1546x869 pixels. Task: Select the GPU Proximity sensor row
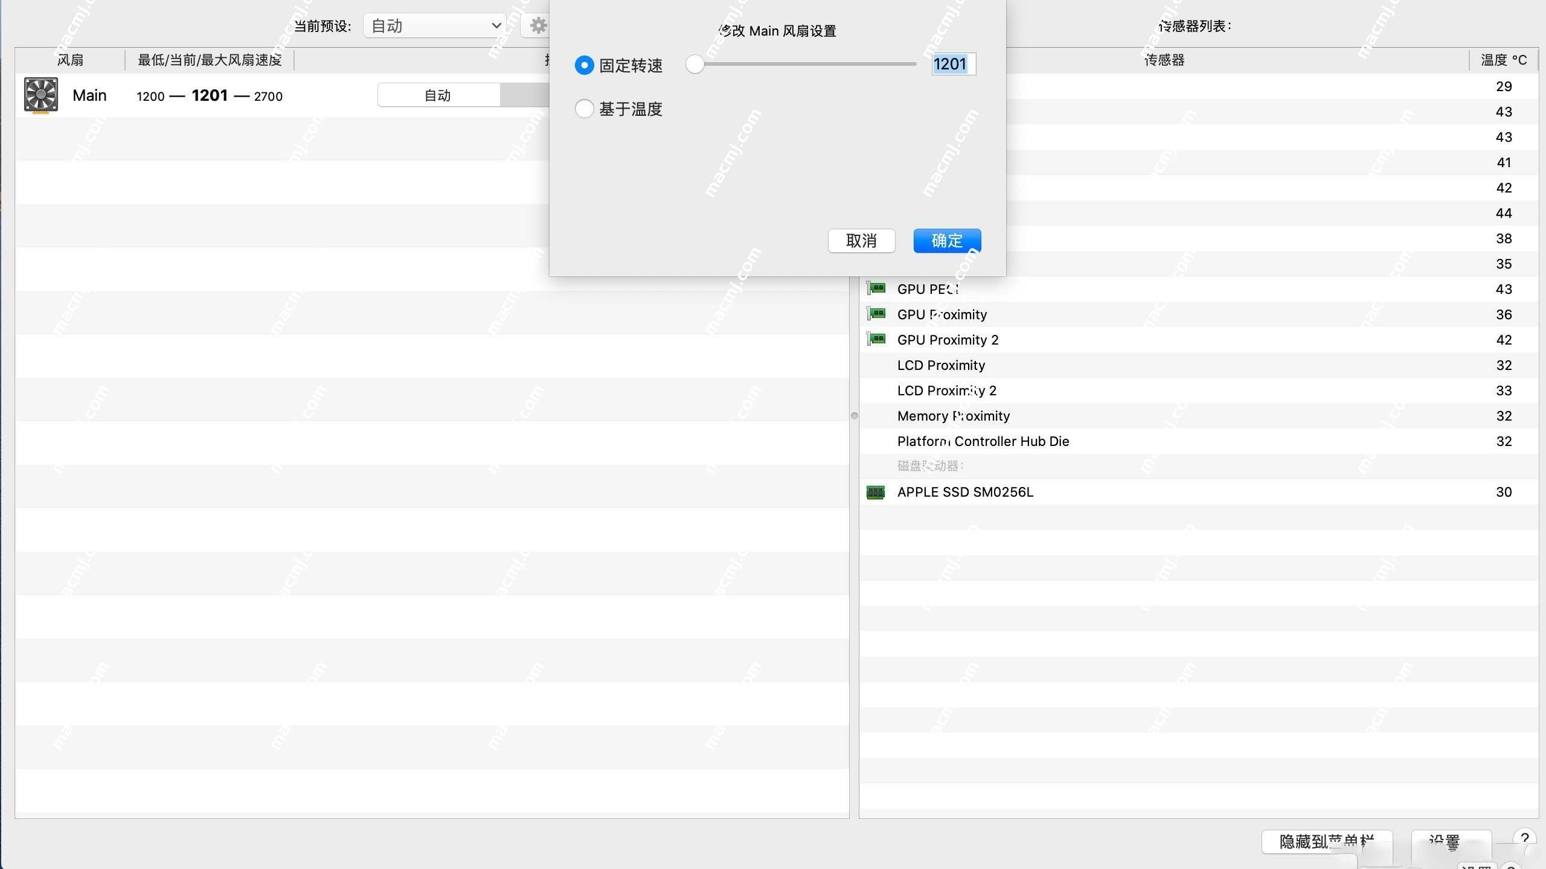(1199, 314)
